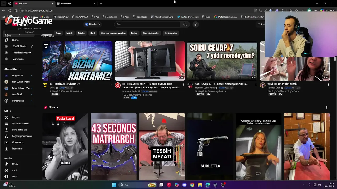Open a new browser tab with plus
Screen dimensions: 337x189
click(x=101, y=3)
